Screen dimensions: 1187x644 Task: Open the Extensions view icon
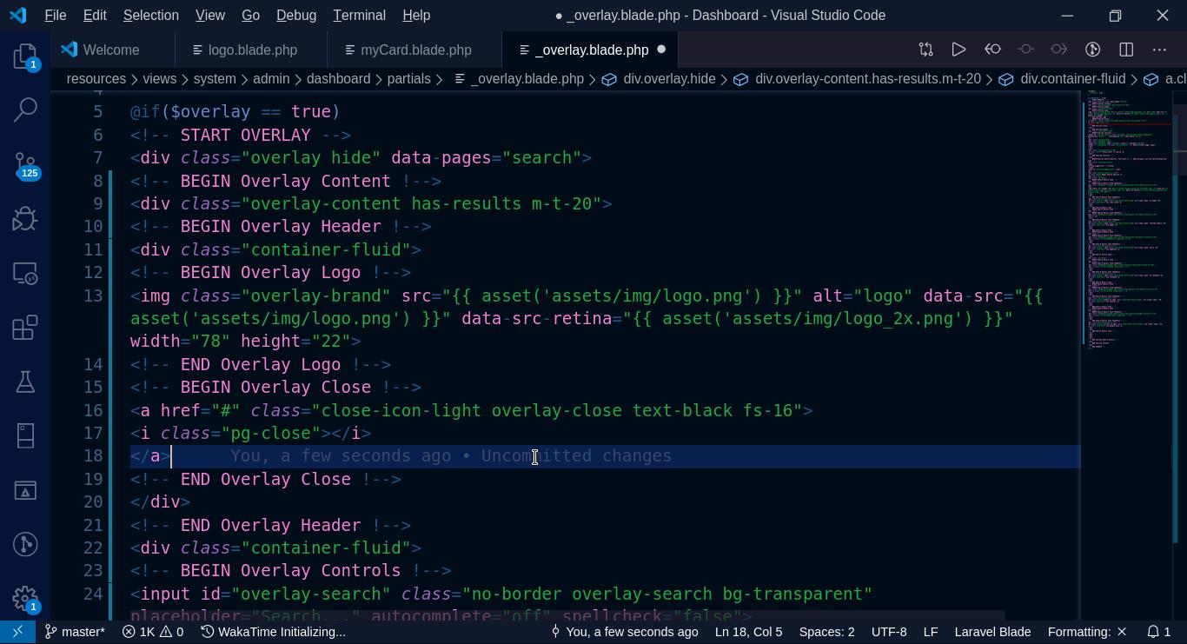[25, 328]
